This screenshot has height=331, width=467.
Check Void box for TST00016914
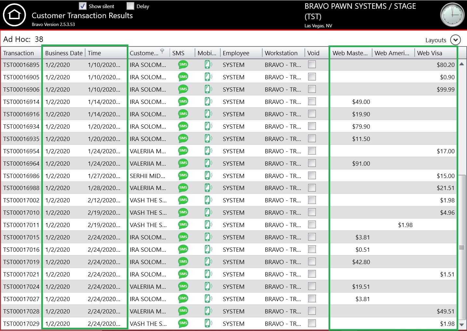pyautogui.click(x=312, y=102)
